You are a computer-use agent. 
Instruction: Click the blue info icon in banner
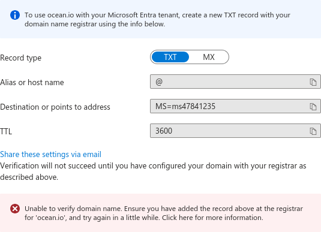[15, 15]
